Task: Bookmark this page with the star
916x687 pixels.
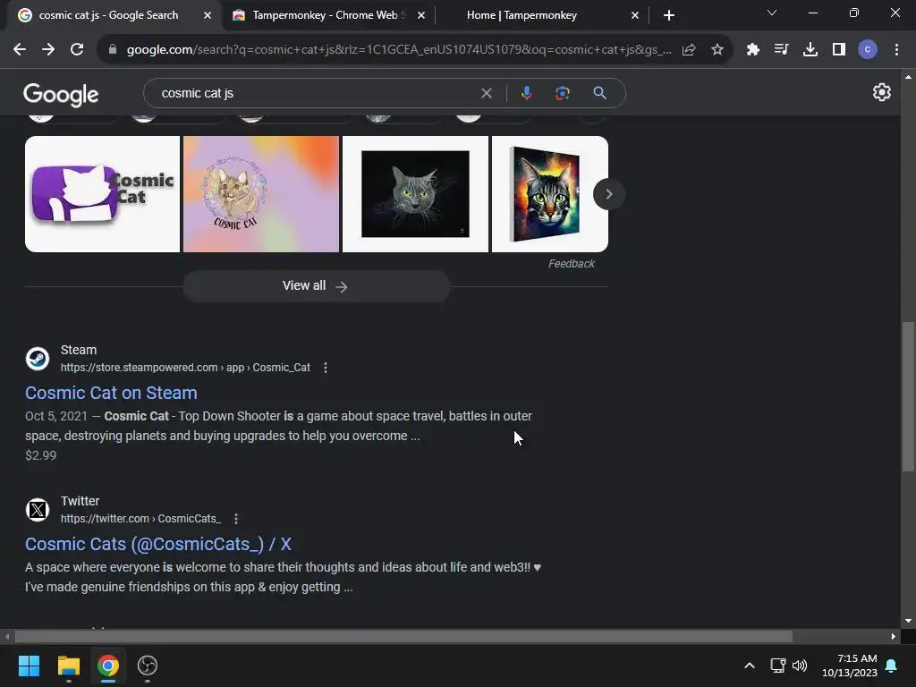Action: [717, 50]
